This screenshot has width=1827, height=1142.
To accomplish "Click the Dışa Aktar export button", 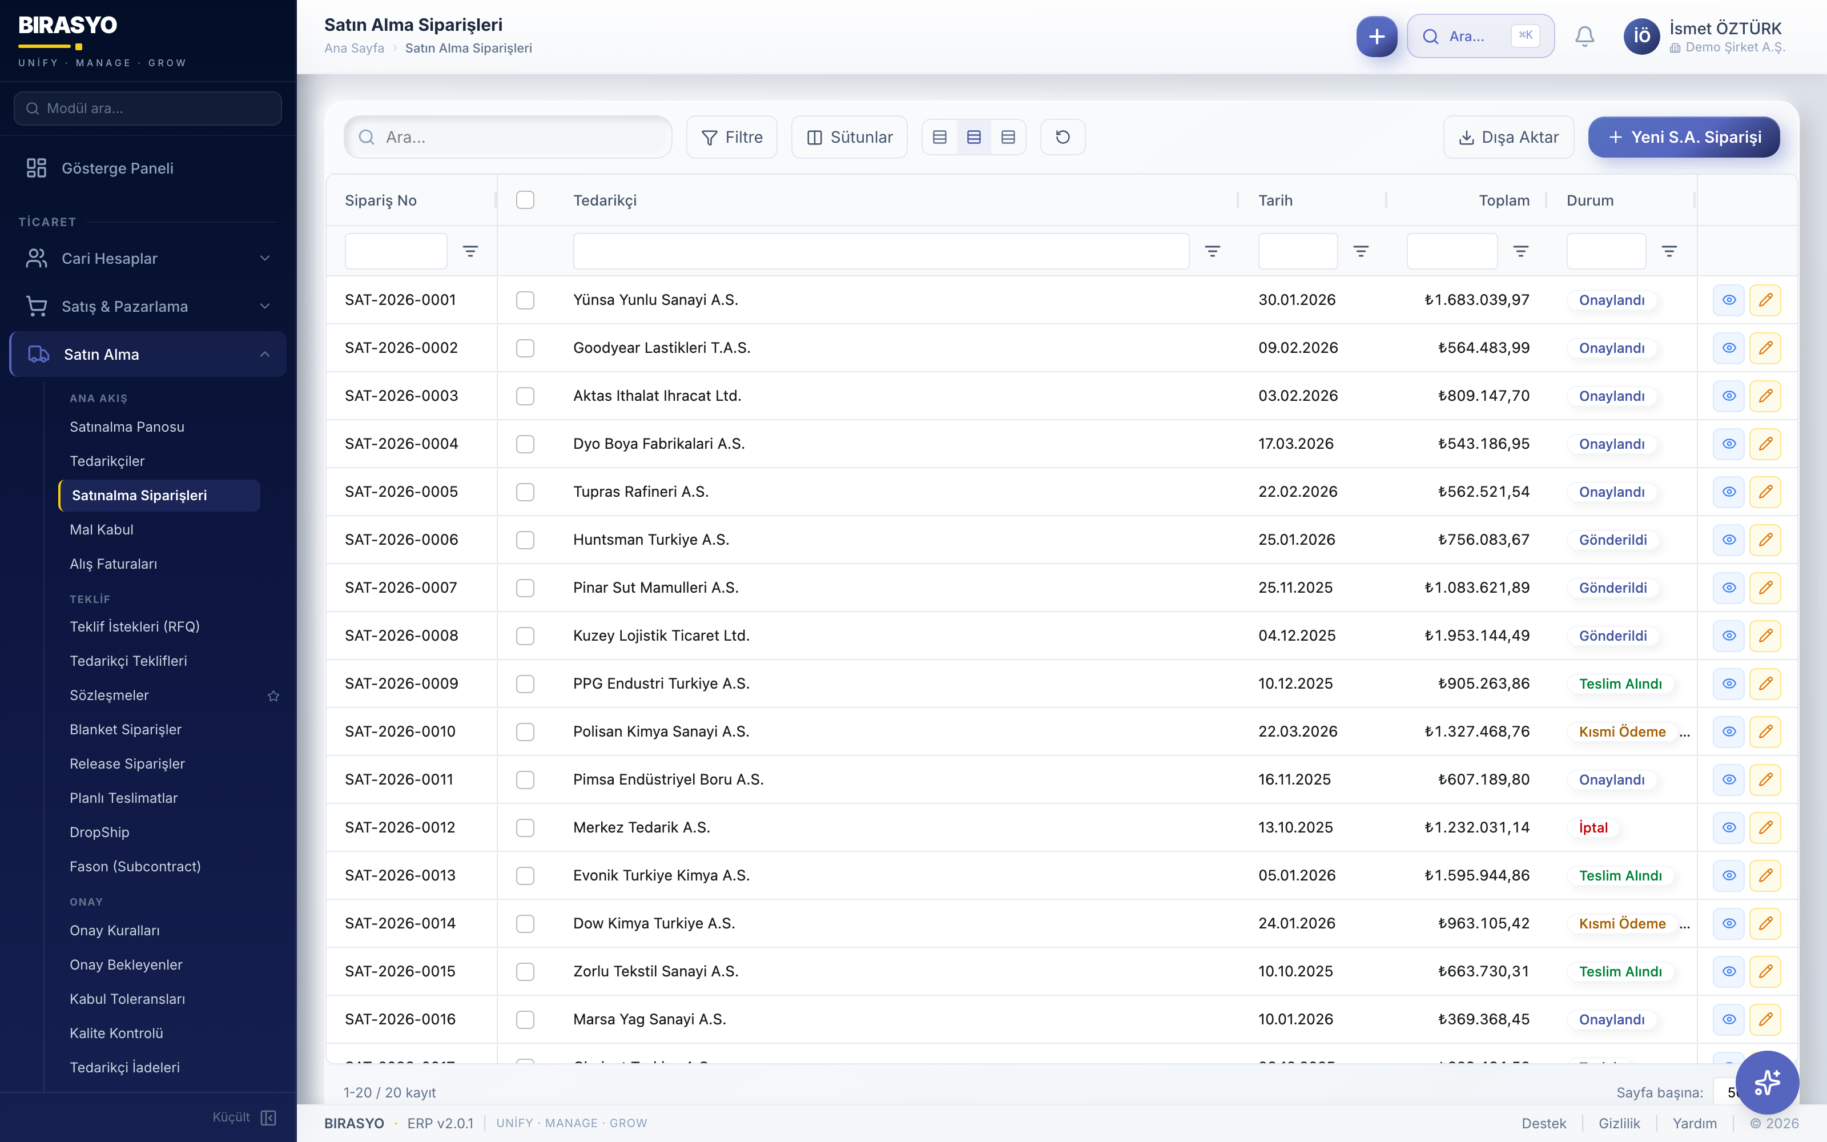I will [1508, 136].
